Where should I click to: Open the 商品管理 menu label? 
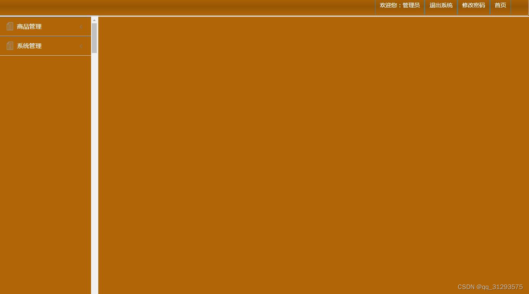click(29, 27)
